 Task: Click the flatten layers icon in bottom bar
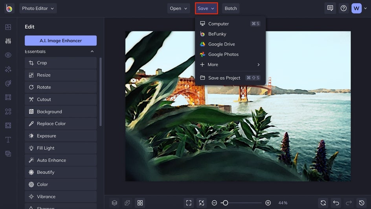point(127,203)
